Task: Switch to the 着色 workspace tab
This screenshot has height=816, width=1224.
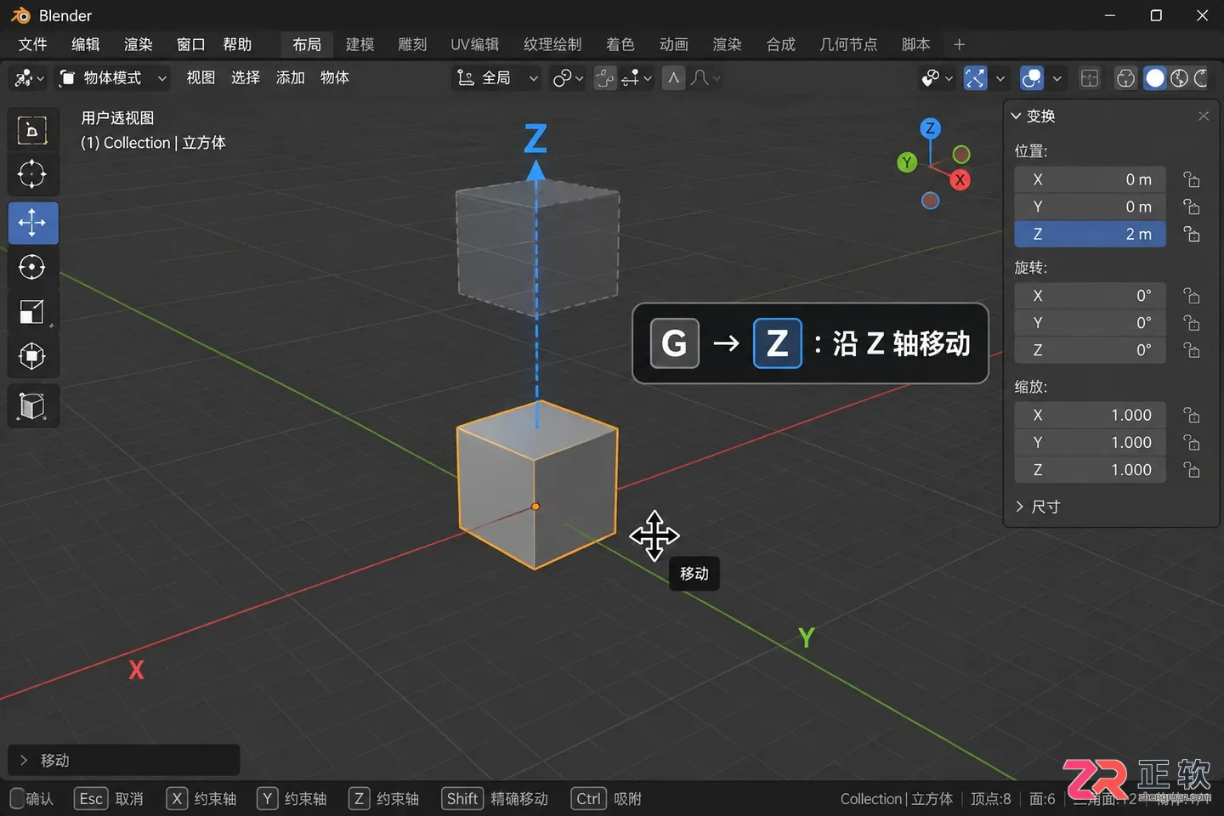Action: tap(620, 44)
